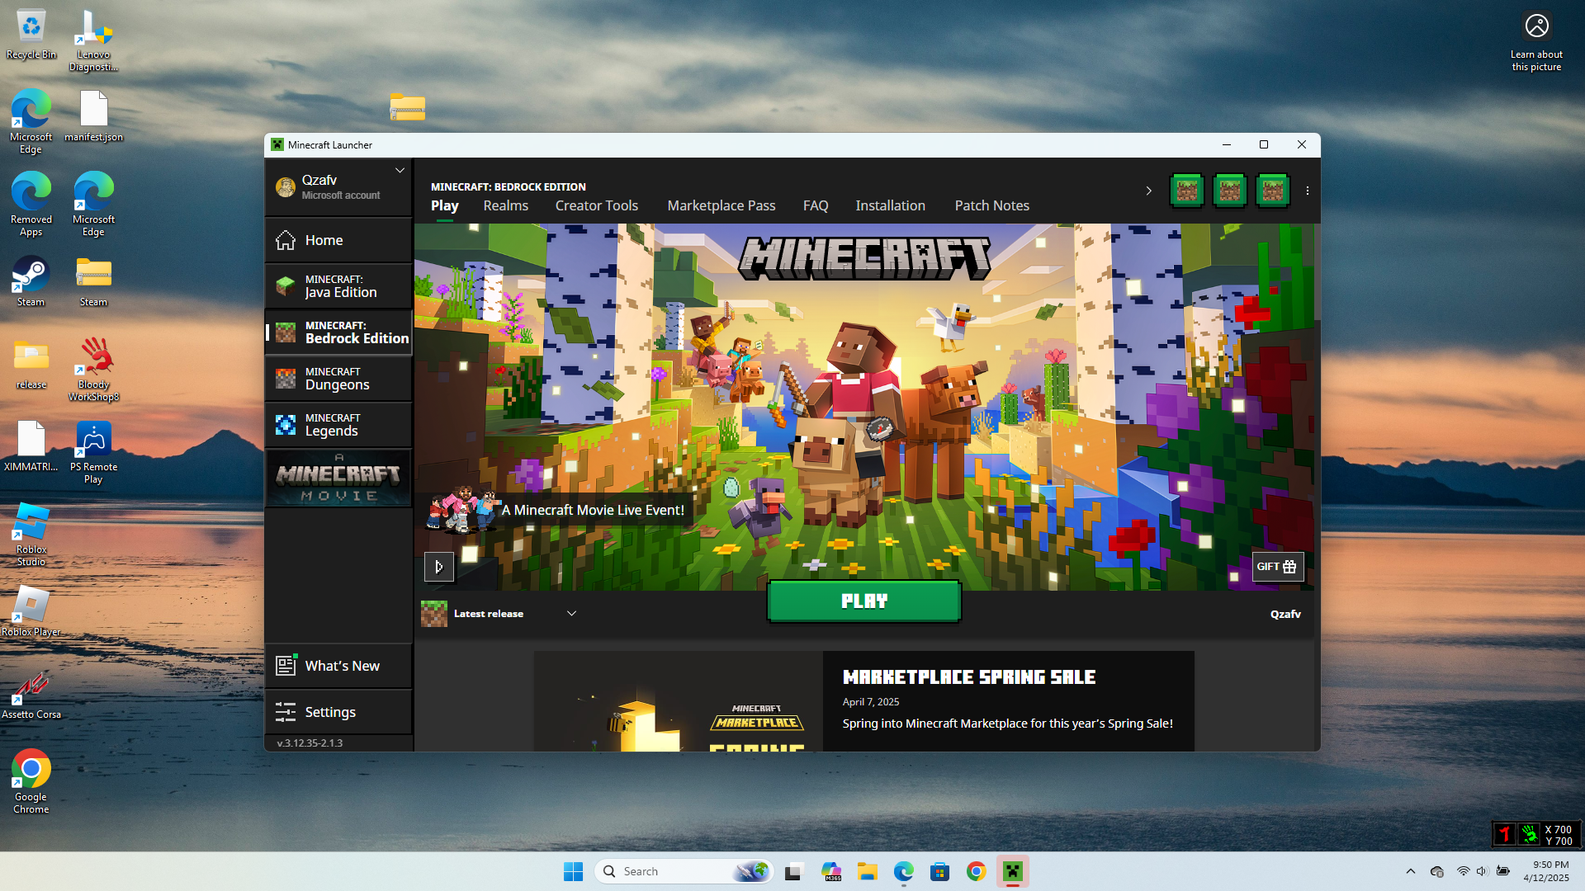Screen dimensions: 1585x891
Task: Click the battery tray icon
Action: coord(1503,871)
